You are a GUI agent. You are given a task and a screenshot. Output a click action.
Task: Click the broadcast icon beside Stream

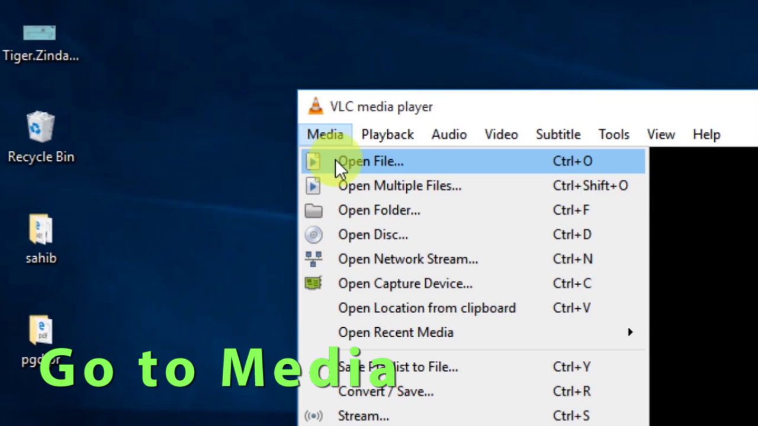pos(313,416)
